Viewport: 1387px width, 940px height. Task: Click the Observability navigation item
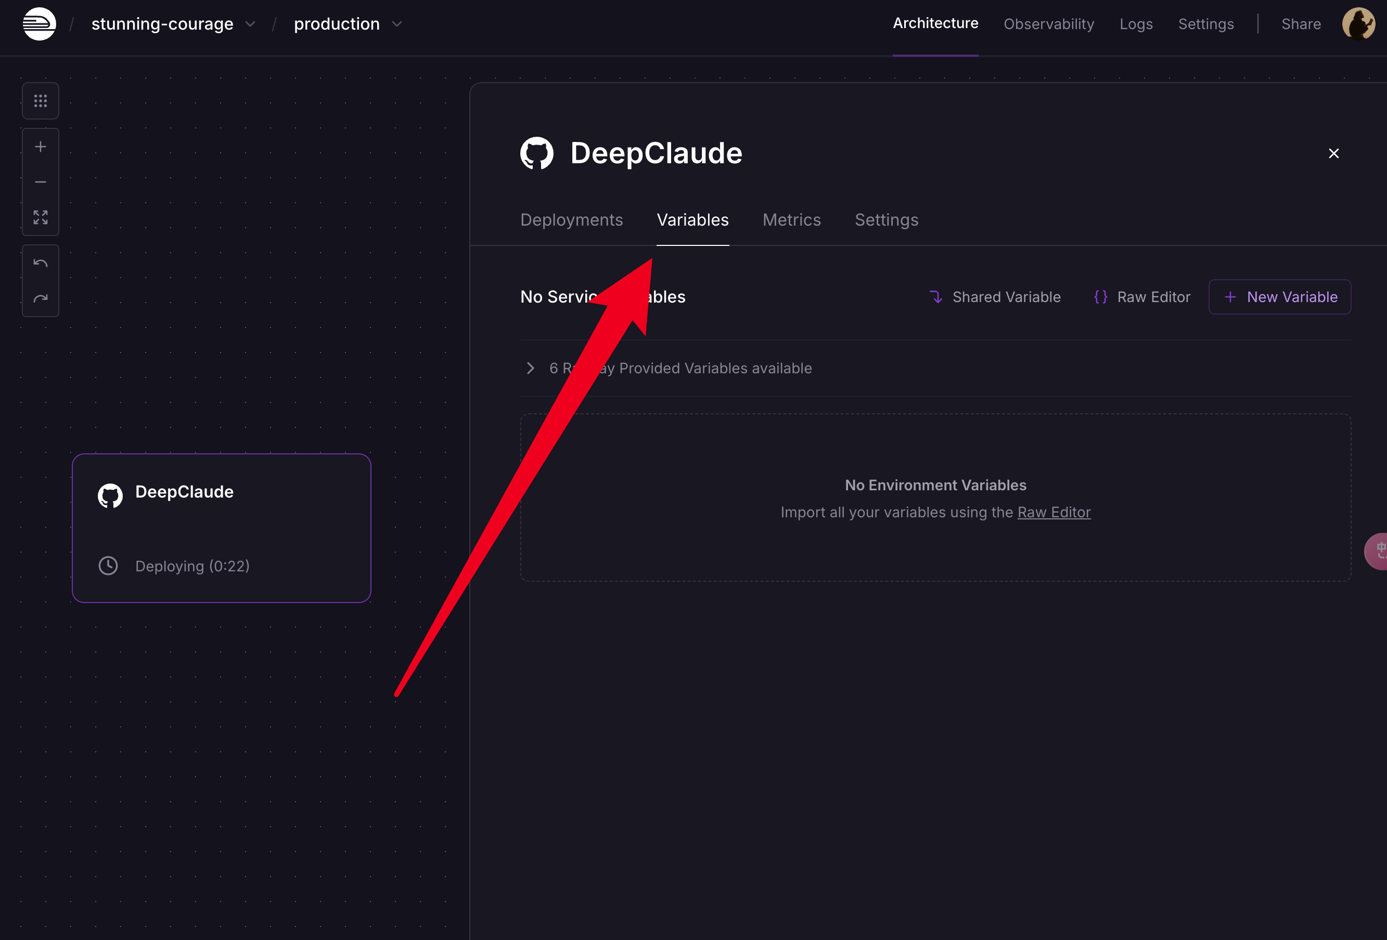(x=1048, y=23)
